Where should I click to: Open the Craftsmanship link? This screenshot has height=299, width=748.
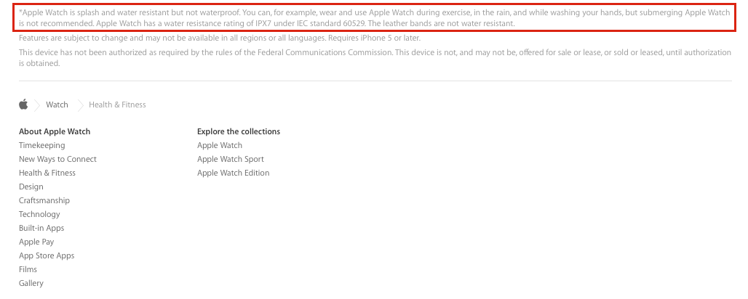[x=44, y=200]
